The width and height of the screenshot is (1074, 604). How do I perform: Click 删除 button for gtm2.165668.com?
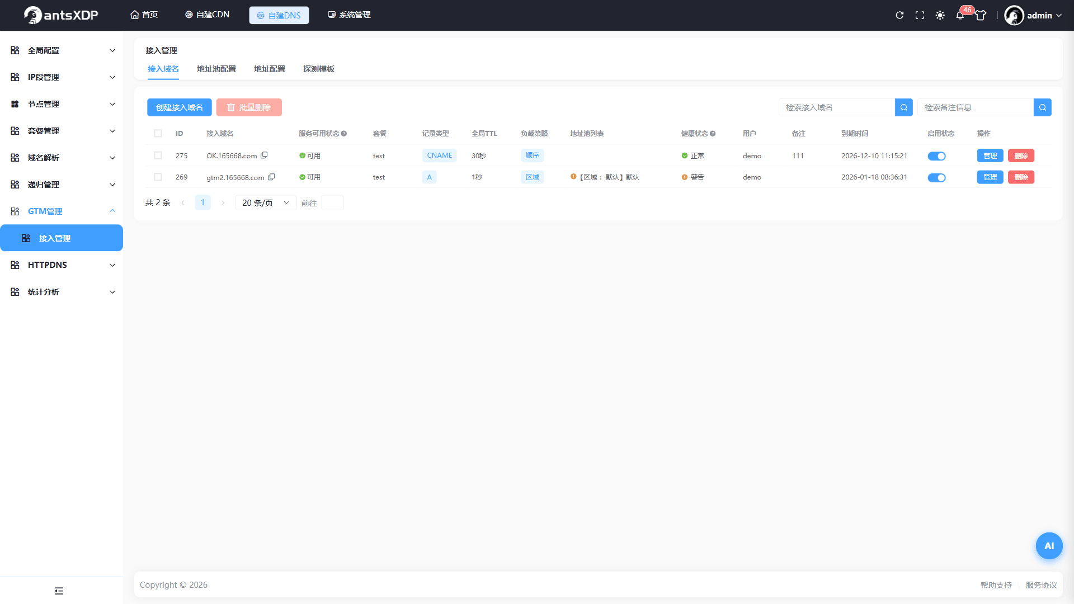pos(1021,177)
